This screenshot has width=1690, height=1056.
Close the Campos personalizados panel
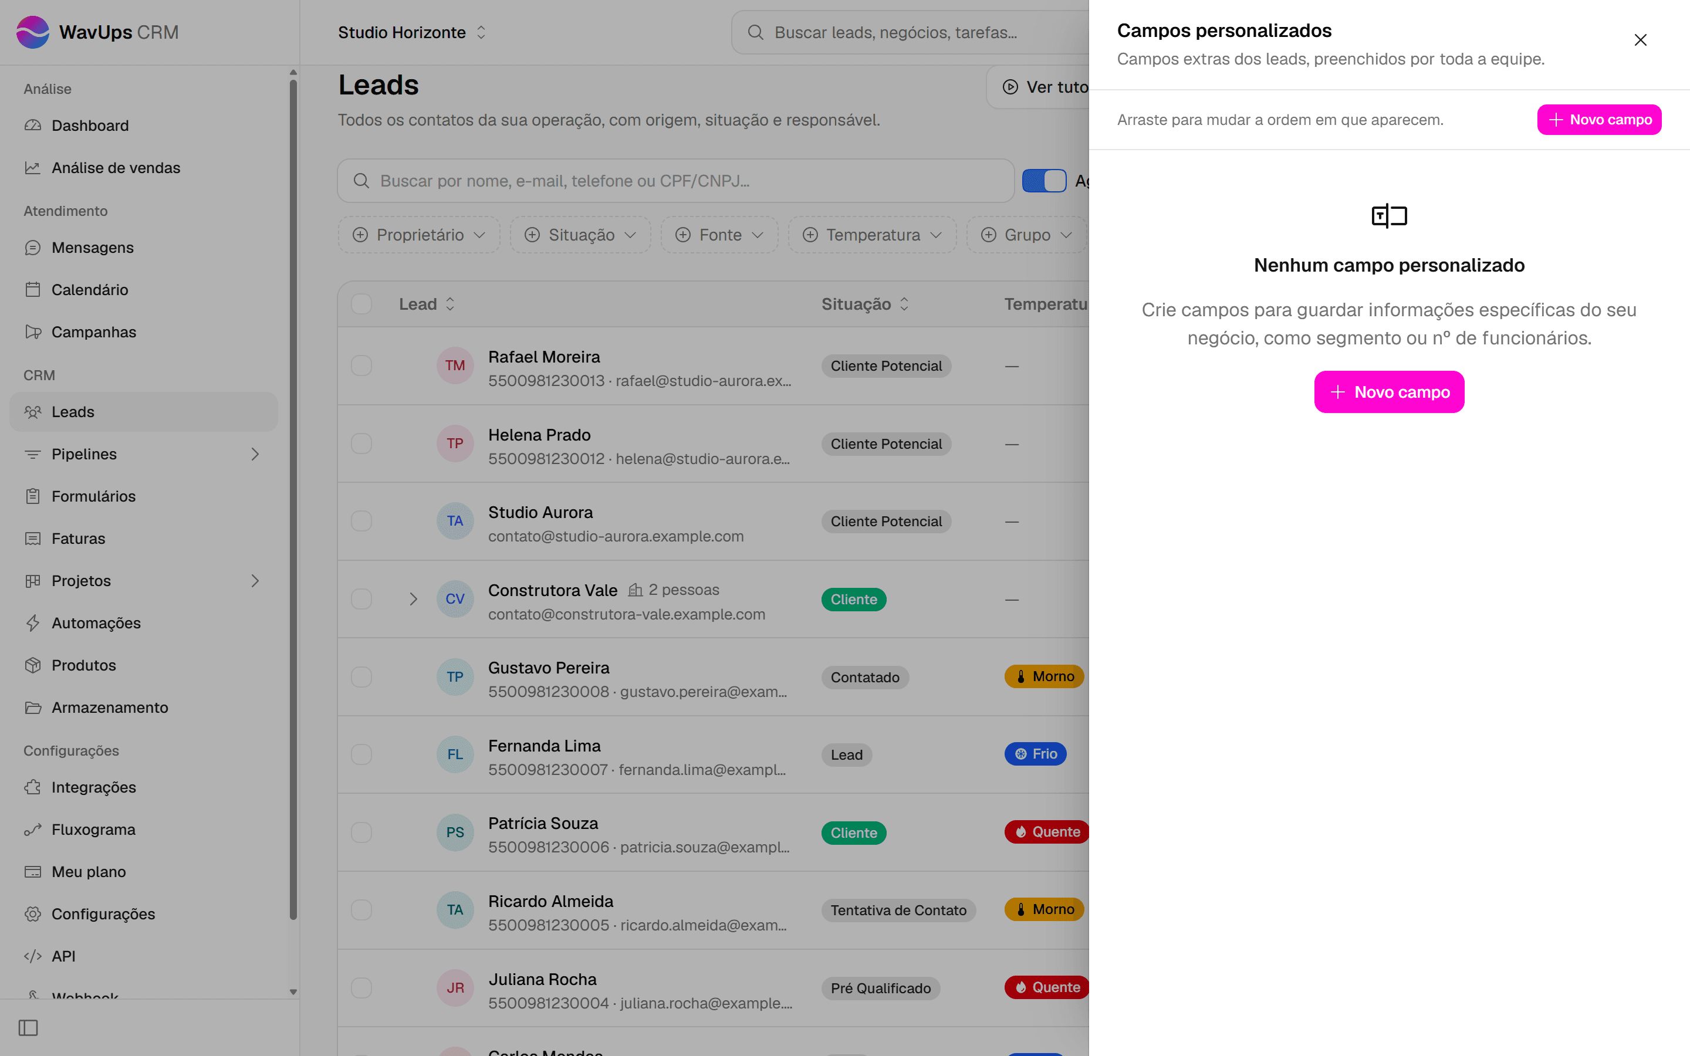tap(1640, 40)
